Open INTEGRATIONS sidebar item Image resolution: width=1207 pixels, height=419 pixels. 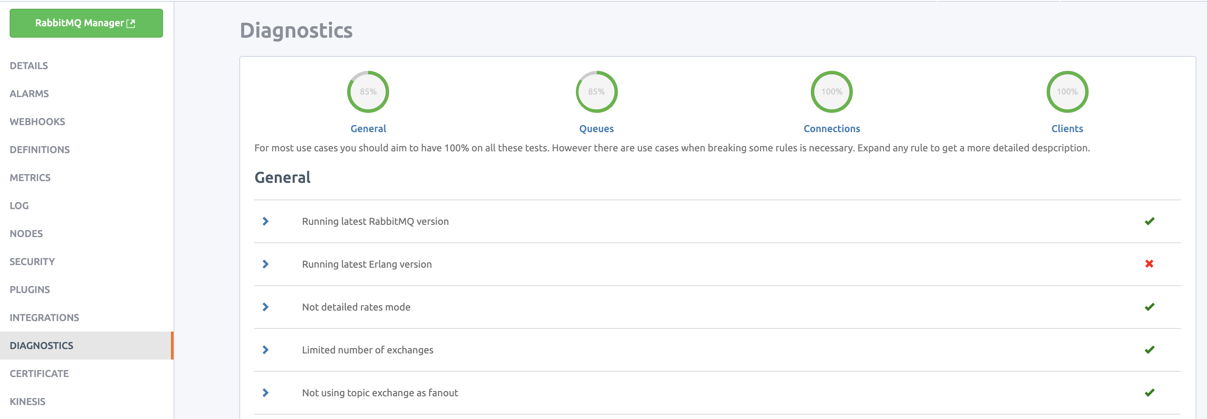[x=45, y=318]
